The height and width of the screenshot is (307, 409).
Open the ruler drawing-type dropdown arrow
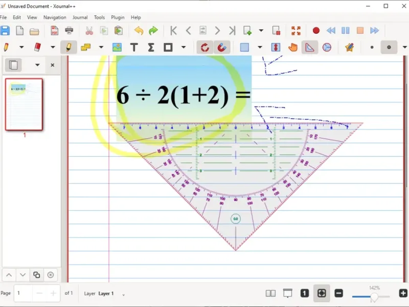pyautogui.click(x=101, y=47)
